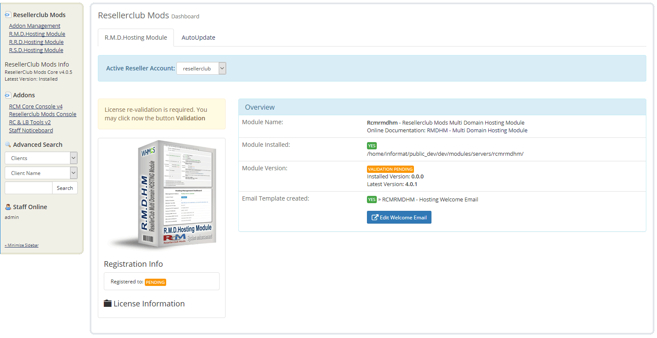This screenshot has width=657, height=338.
Task: Click Edit Welcome Email button
Action: pyautogui.click(x=399, y=217)
